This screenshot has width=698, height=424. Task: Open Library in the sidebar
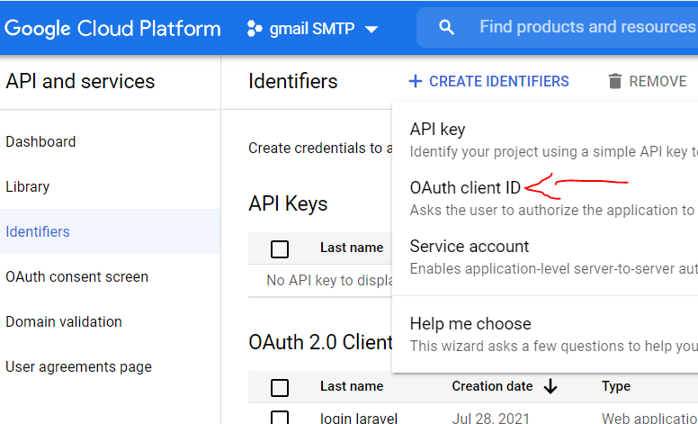[28, 186]
